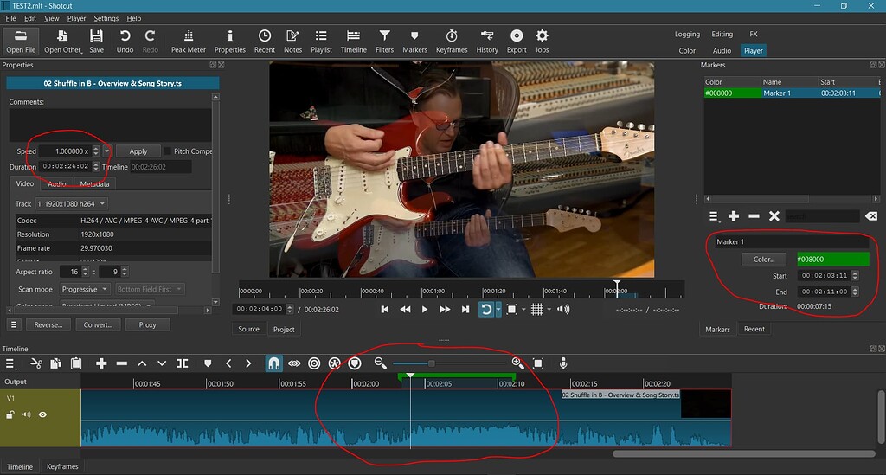Screen dimensions: 886x475
Task: Open the Peak Meter panel
Action: tap(189, 41)
